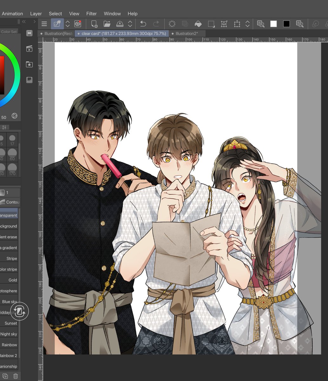Screen dimensions: 328x381
Task: Select the Sunset gradient set
Action: (x=10, y=323)
